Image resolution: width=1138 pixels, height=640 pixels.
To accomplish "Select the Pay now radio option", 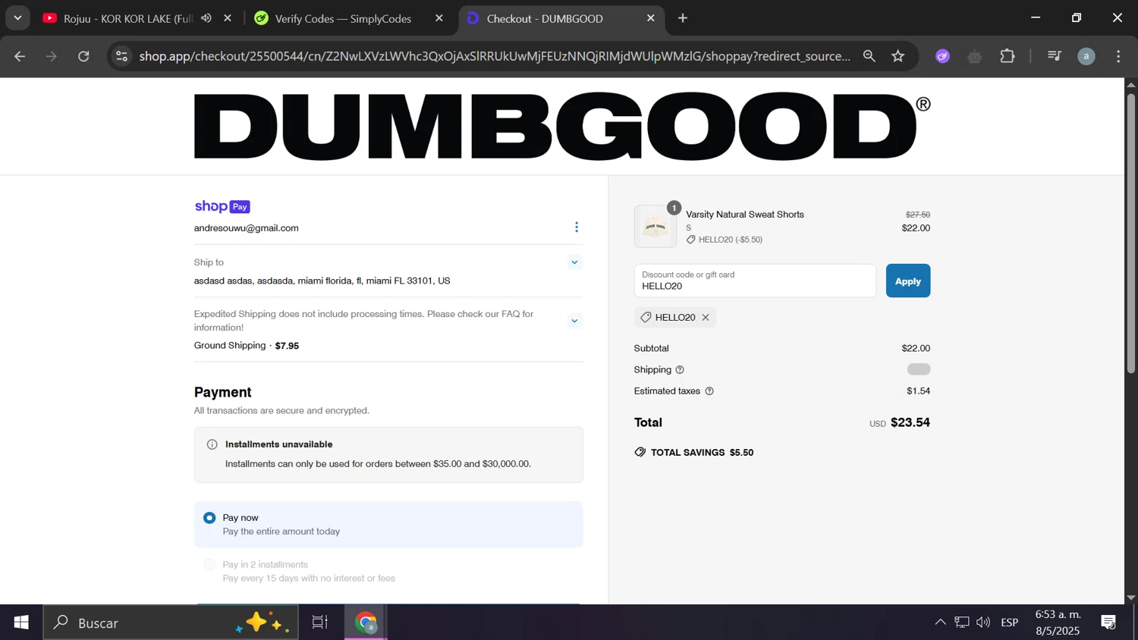I will (x=209, y=518).
